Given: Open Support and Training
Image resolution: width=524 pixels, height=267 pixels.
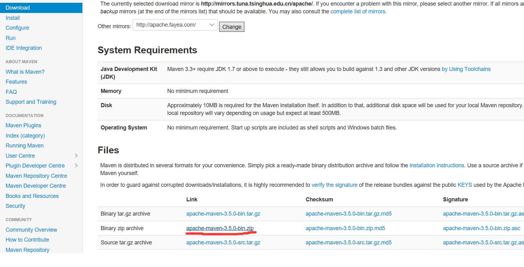Looking at the screenshot, I should tap(31, 102).
